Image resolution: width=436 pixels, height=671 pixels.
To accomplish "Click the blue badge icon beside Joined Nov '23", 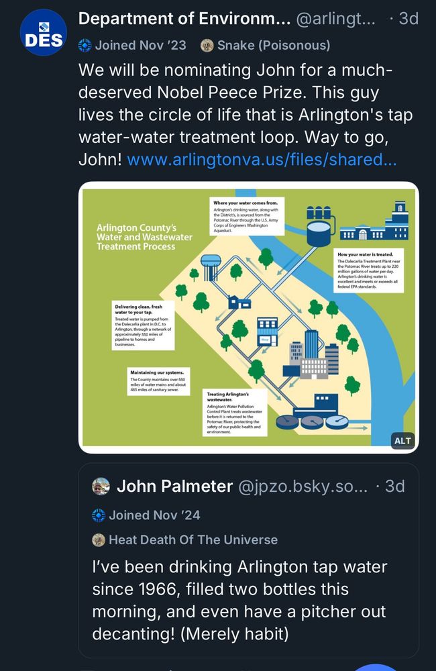I will [x=85, y=46].
